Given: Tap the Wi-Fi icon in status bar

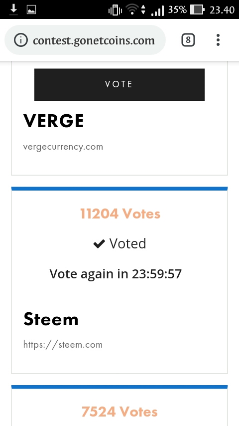Looking at the screenshot, I should pos(132,9).
